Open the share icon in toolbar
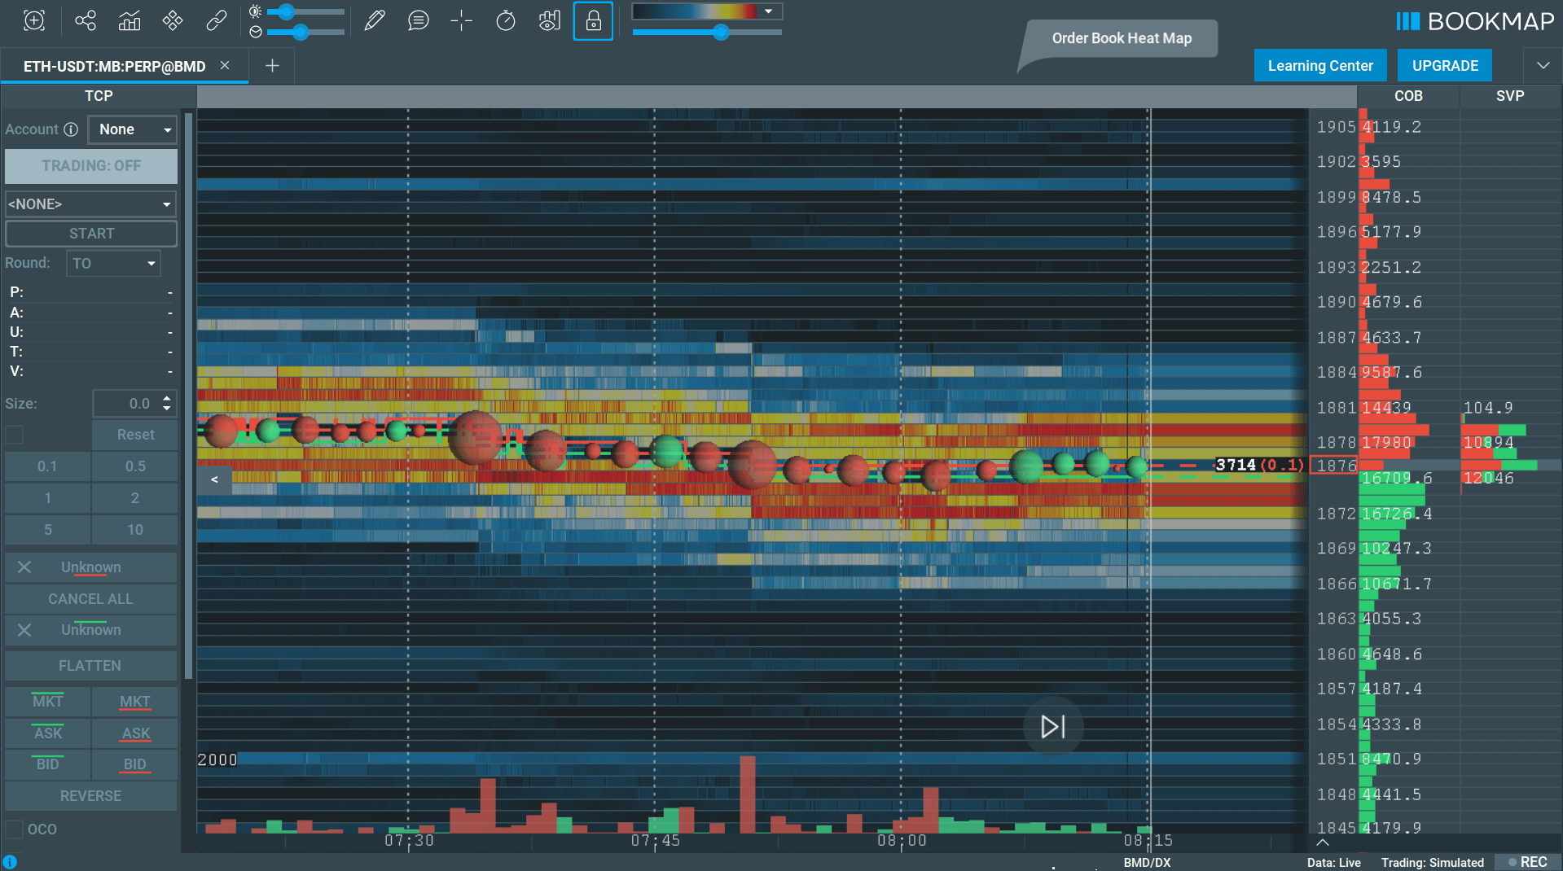 pos(86,20)
